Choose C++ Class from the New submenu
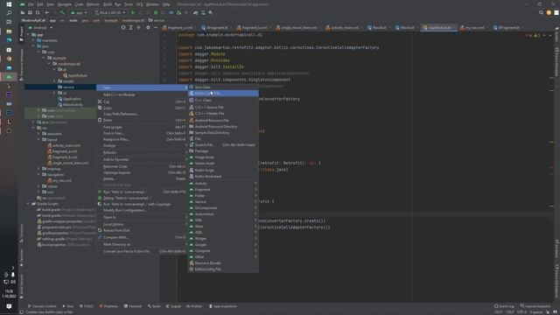The width and height of the screenshot is (560, 315). (x=223, y=101)
